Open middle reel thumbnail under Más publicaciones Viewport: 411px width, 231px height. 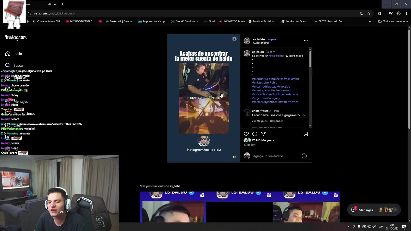click(x=240, y=207)
